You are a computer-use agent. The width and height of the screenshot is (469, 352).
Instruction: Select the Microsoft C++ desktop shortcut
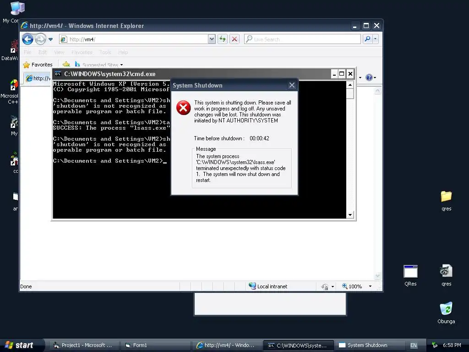[x=10, y=92]
